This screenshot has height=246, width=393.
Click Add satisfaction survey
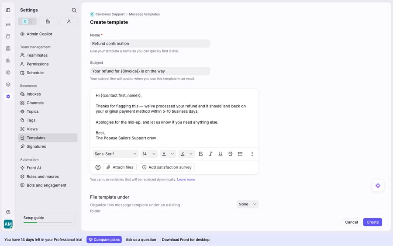click(x=167, y=167)
